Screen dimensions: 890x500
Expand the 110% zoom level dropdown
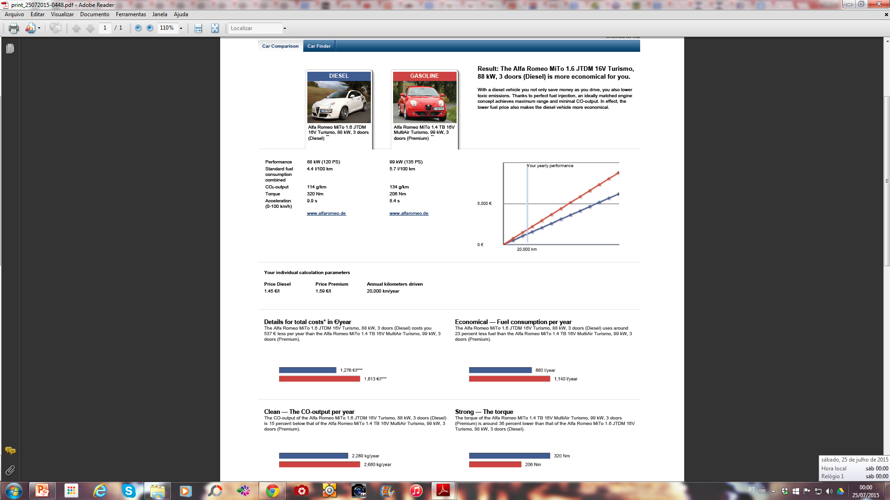click(x=181, y=28)
